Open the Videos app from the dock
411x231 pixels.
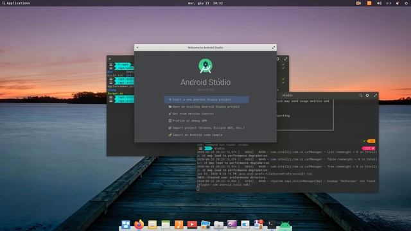[192, 225]
